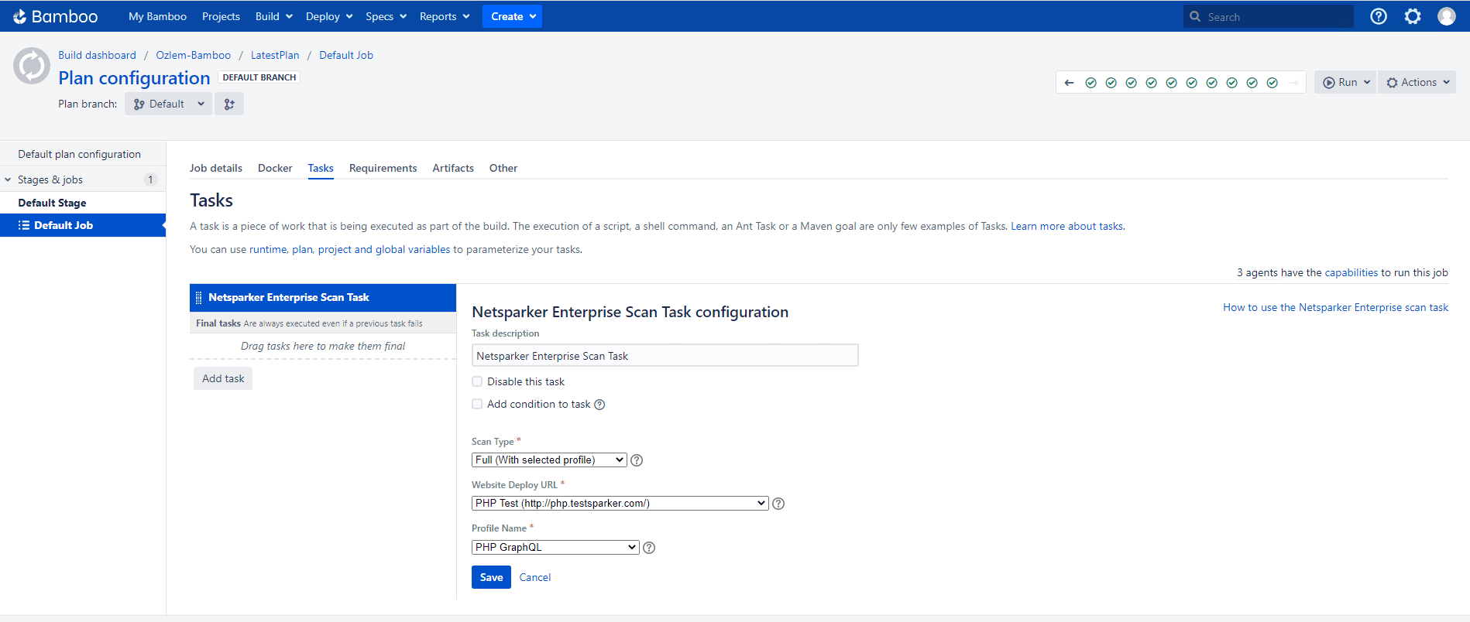This screenshot has height=622, width=1470.
Task: Click the user profile avatar
Action: pyautogui.click(x=1446, y=16)
